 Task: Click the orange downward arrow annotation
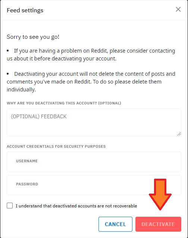[x=160, y=194]
